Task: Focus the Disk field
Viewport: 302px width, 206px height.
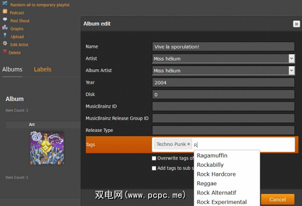Action: tap(223, 94)
